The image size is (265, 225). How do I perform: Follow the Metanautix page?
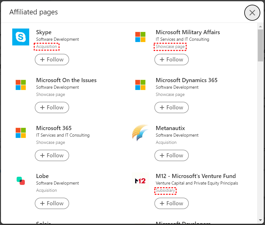point(171,155)
